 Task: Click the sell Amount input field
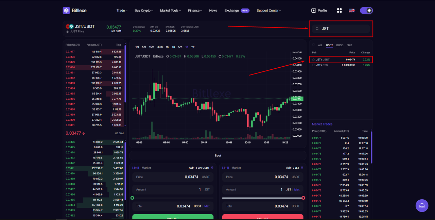(x=263, y=189)
